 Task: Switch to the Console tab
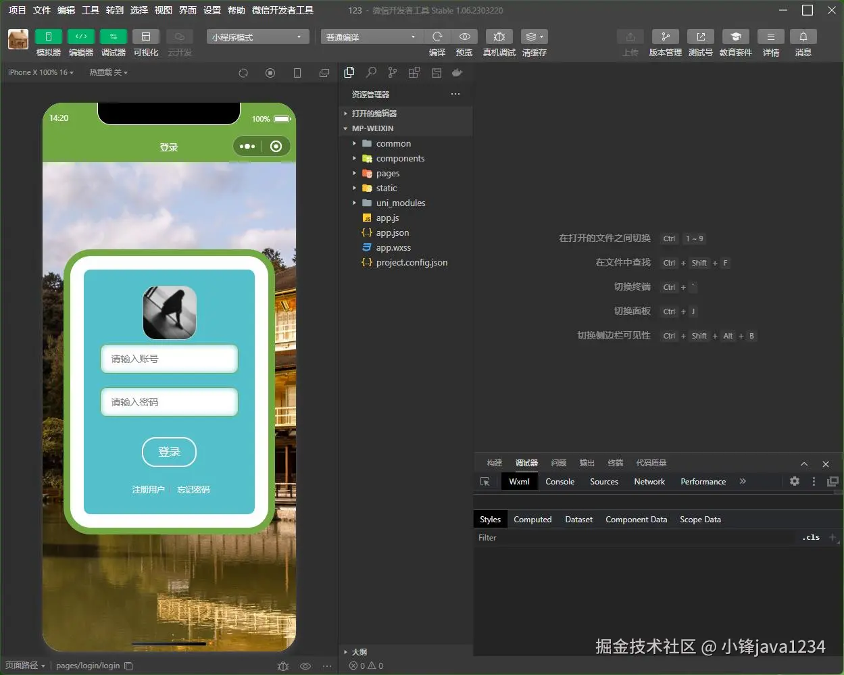click(x=560, y=482)
